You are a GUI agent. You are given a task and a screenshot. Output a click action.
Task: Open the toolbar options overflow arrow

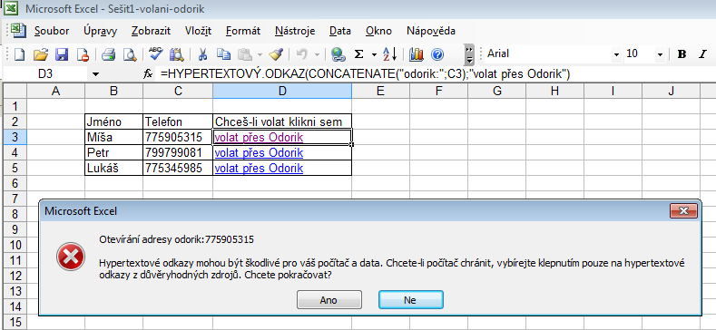click(x=469, y=54)
